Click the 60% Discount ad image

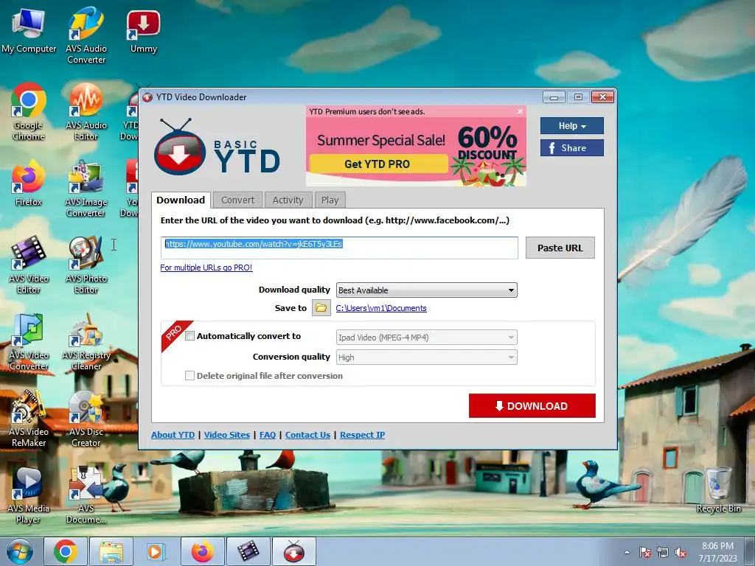tap(487, 154)
